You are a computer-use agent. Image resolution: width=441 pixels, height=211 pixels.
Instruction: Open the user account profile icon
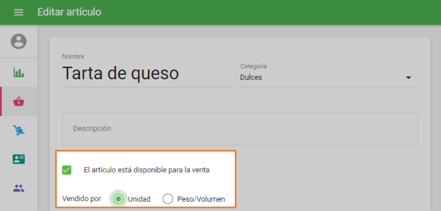tap(19, 41)
